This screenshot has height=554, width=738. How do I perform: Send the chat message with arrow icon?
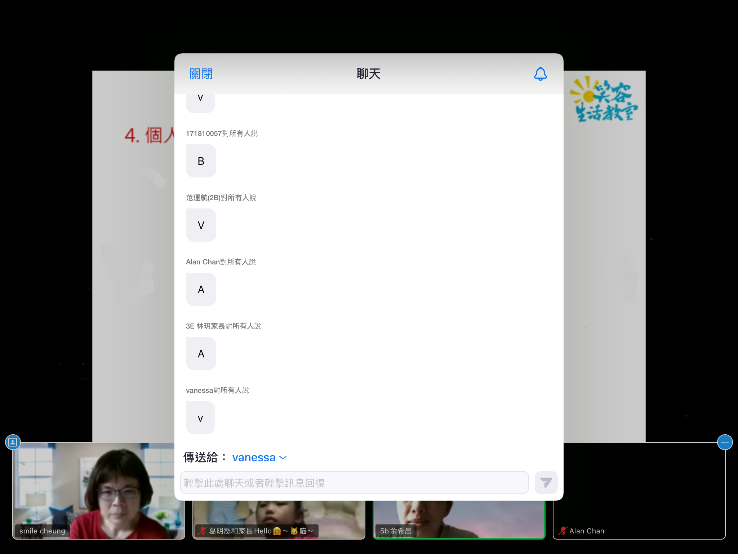(546, 483)
